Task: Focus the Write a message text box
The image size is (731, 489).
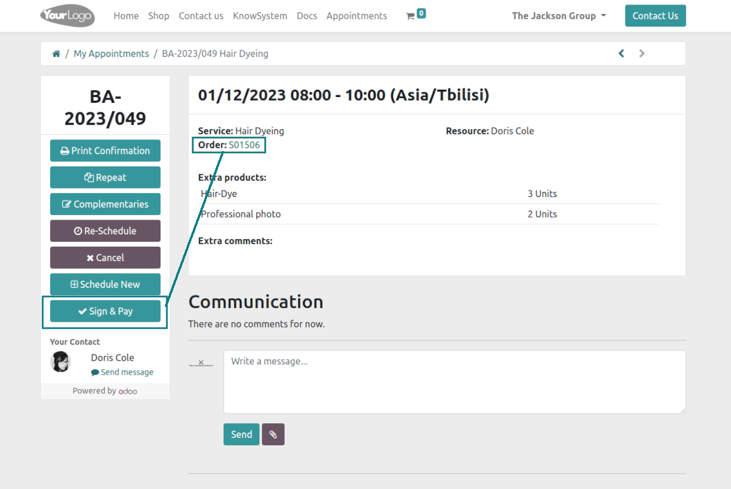Action: point(455,382)
